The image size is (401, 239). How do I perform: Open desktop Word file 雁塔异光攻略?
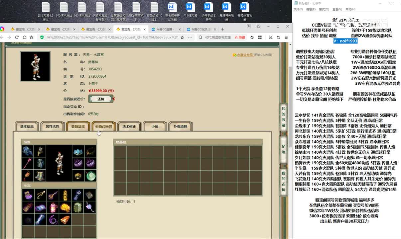pos(226,11)
